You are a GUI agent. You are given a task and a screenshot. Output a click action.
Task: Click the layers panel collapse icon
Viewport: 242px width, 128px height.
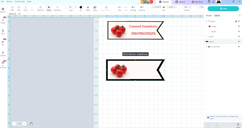pos(240,15)
